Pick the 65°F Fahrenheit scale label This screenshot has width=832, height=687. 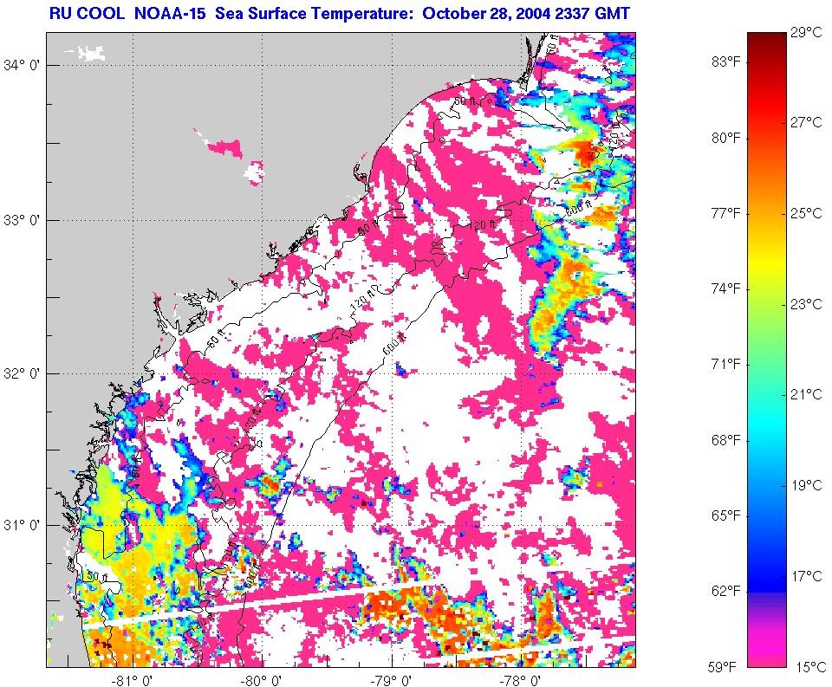[726, 515]
